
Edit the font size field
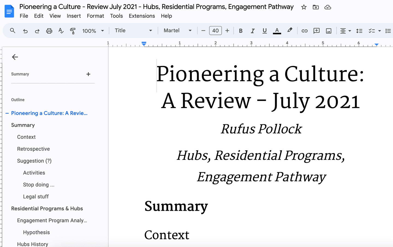click(x=215, y=31)
